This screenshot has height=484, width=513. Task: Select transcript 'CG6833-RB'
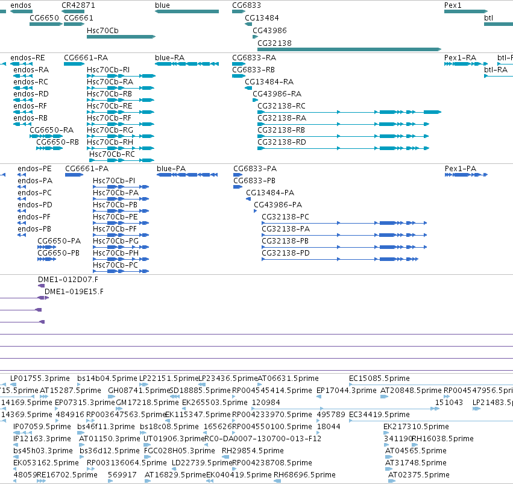[254, 70]
